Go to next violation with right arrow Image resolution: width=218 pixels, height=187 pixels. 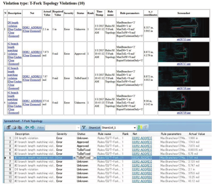32,127
